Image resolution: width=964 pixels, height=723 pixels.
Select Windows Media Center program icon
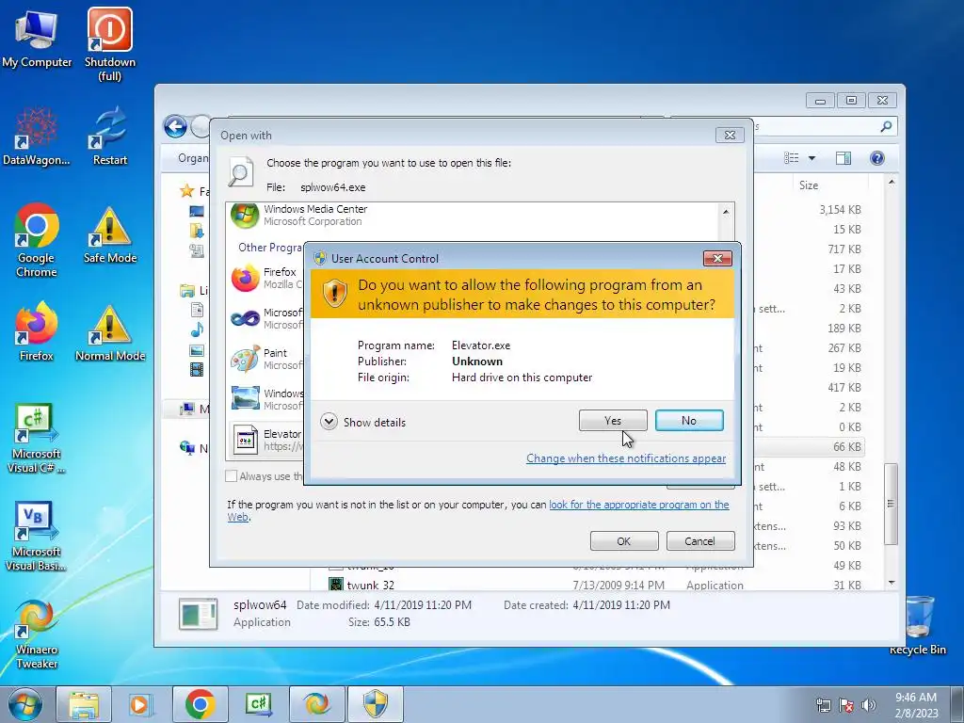(245, 216)
